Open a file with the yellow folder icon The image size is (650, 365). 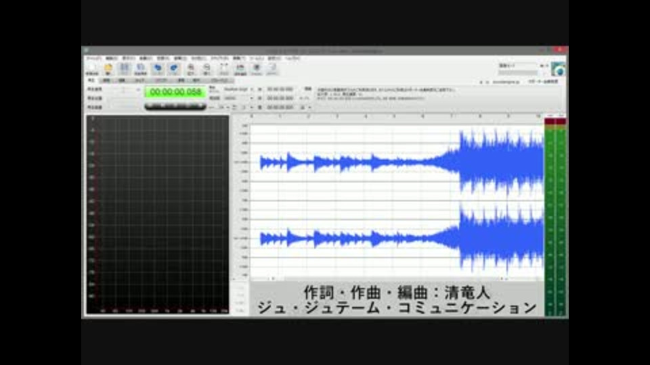[x=108, y=69]
